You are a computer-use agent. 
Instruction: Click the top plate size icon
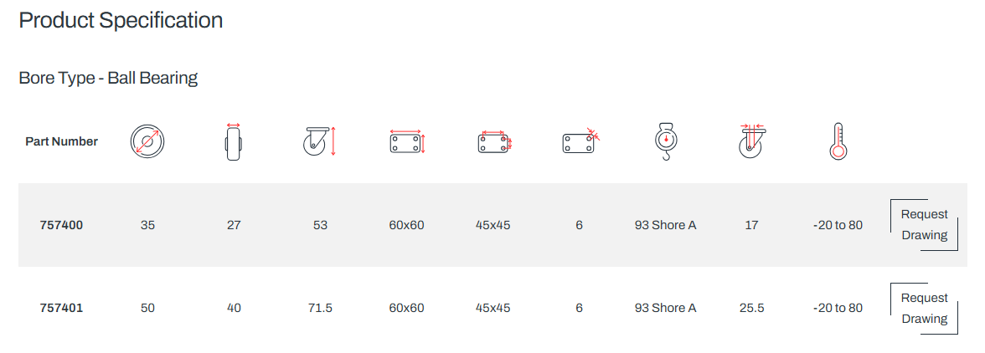pyautogui.click(x=407, y=141)
